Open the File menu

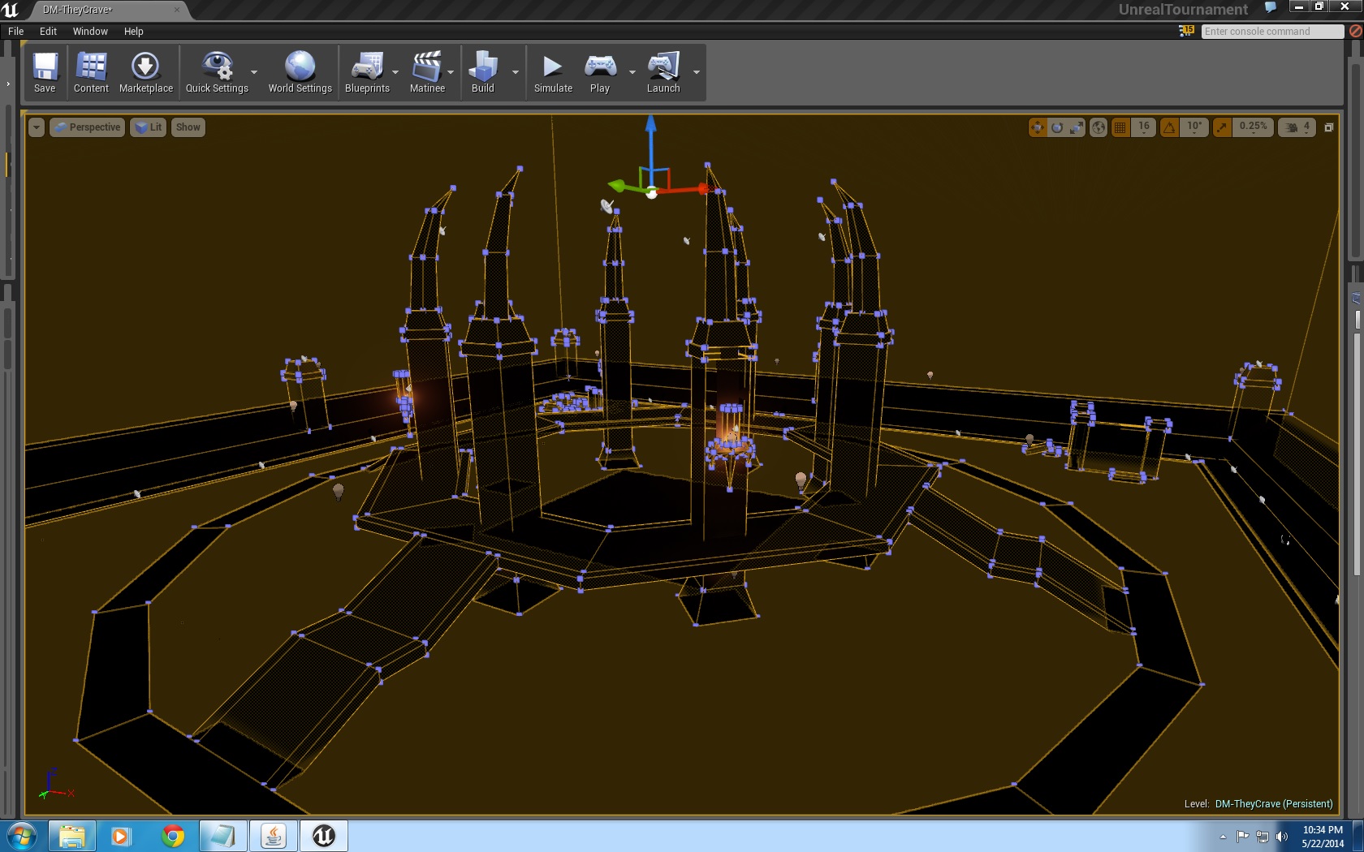tap(15, 31)
